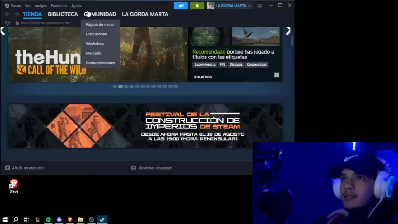Open OBS Studio from the taskbar
The image size is (398, 224).
point(91,220)
